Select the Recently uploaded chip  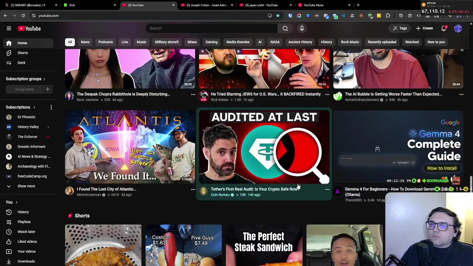[x=382, y=42]
